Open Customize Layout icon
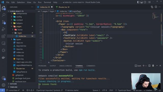The image size is (163, 92). [150, 2]
